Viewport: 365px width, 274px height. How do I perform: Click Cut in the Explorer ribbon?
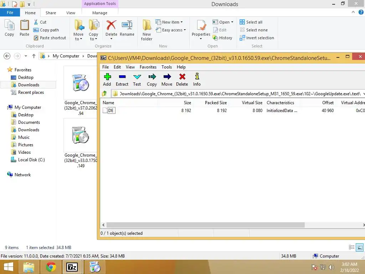(x=40, y=22)
